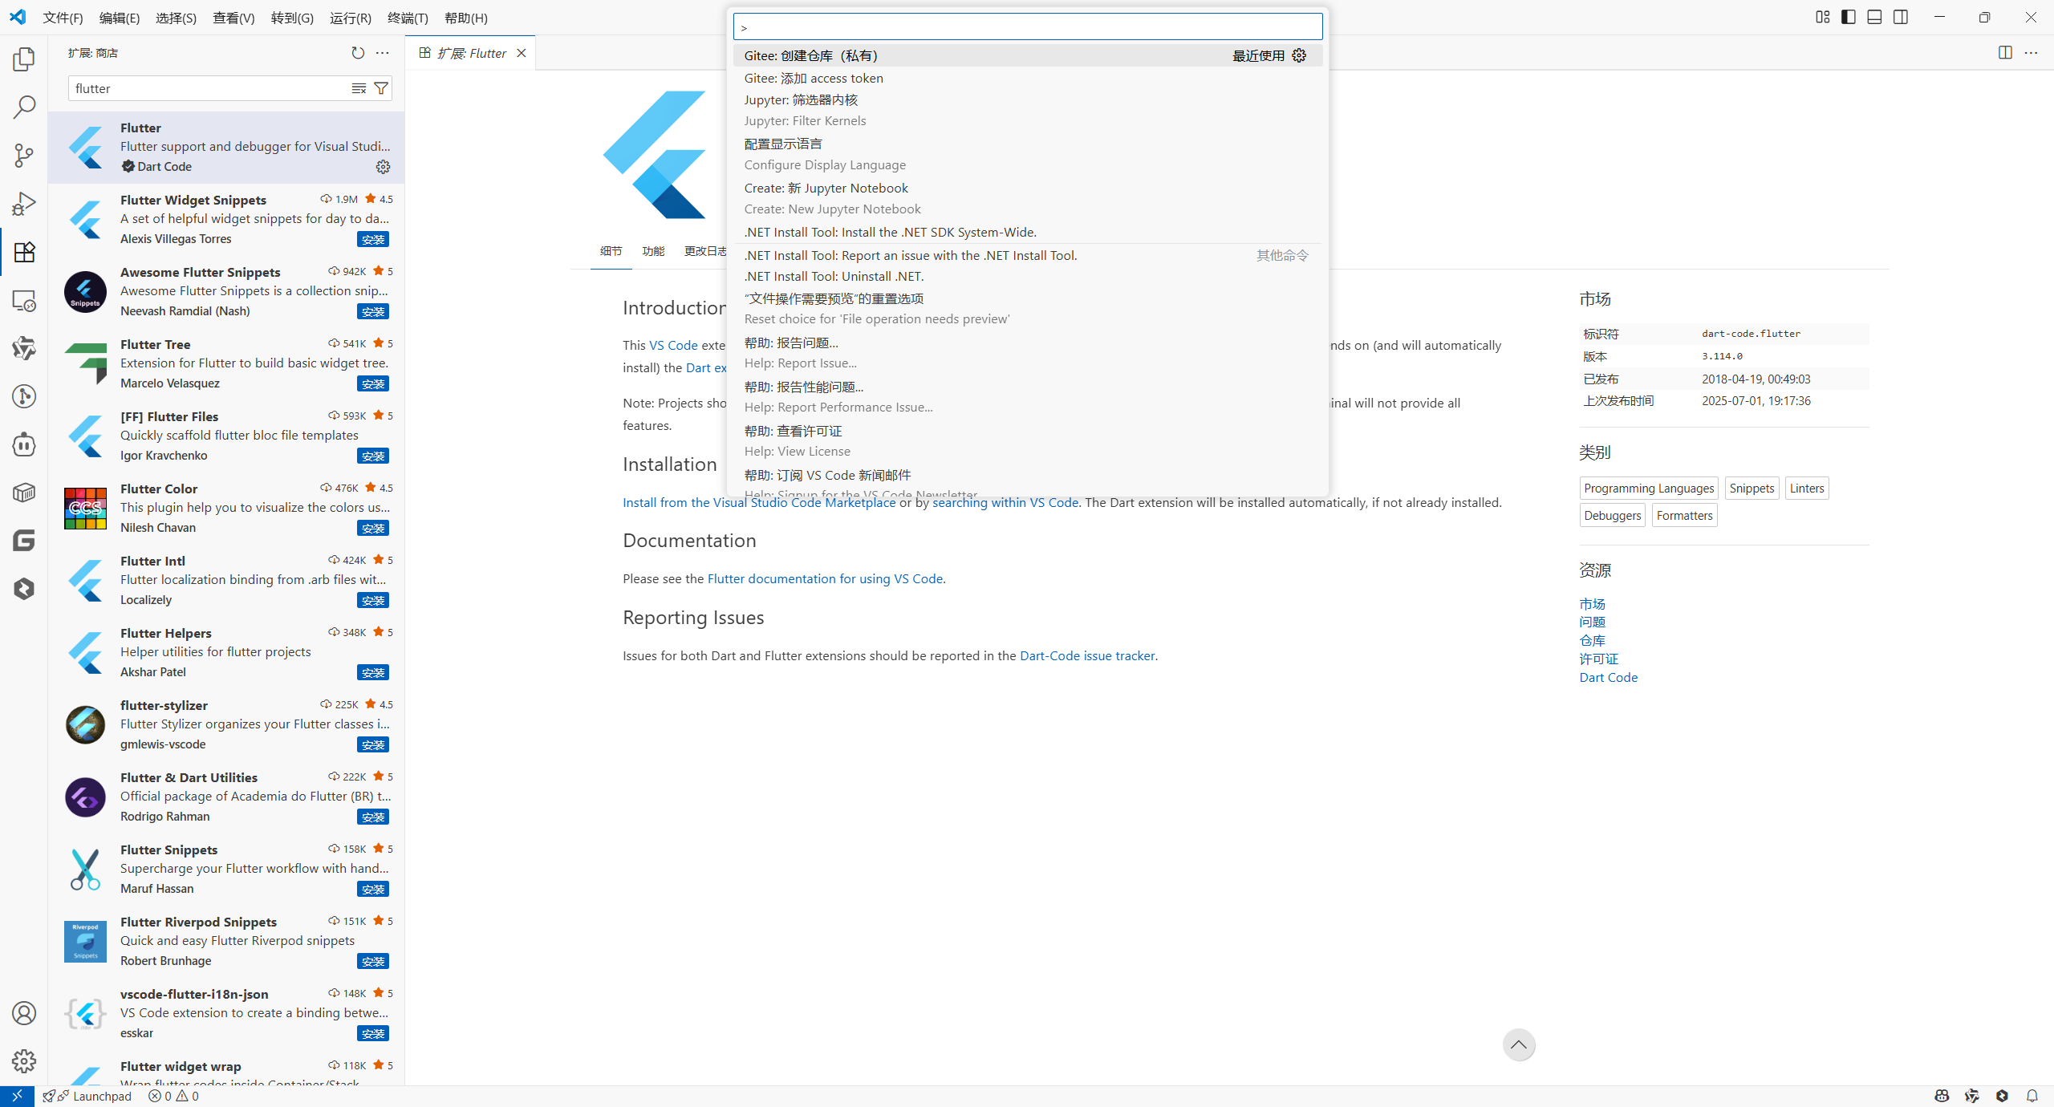Select Flutter Riverpod Snippets extension
Screen dimensions: 2054x1107
[226, 941]
